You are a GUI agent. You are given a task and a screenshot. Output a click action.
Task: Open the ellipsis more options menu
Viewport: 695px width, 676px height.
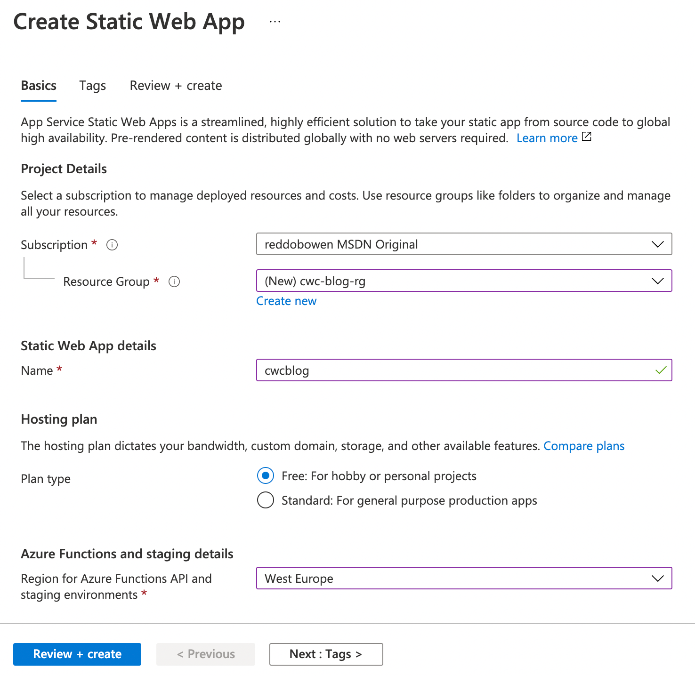coord(275,22)
